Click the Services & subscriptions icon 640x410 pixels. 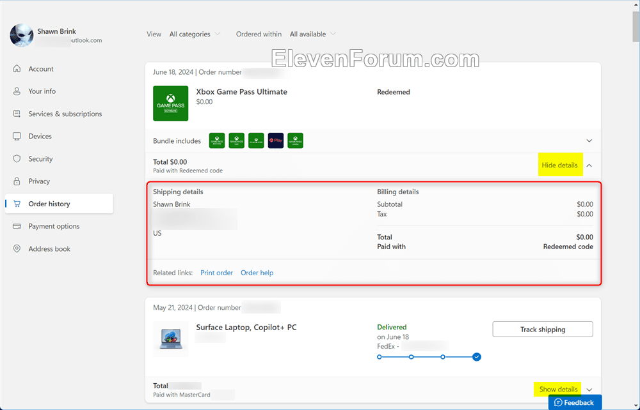(x=17, y=114)
